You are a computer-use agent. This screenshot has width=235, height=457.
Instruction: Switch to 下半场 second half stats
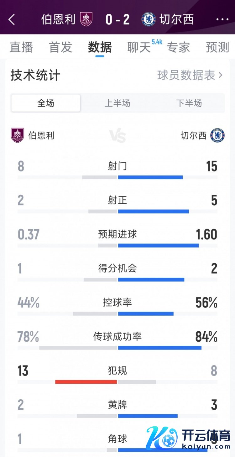coord(189,103)
